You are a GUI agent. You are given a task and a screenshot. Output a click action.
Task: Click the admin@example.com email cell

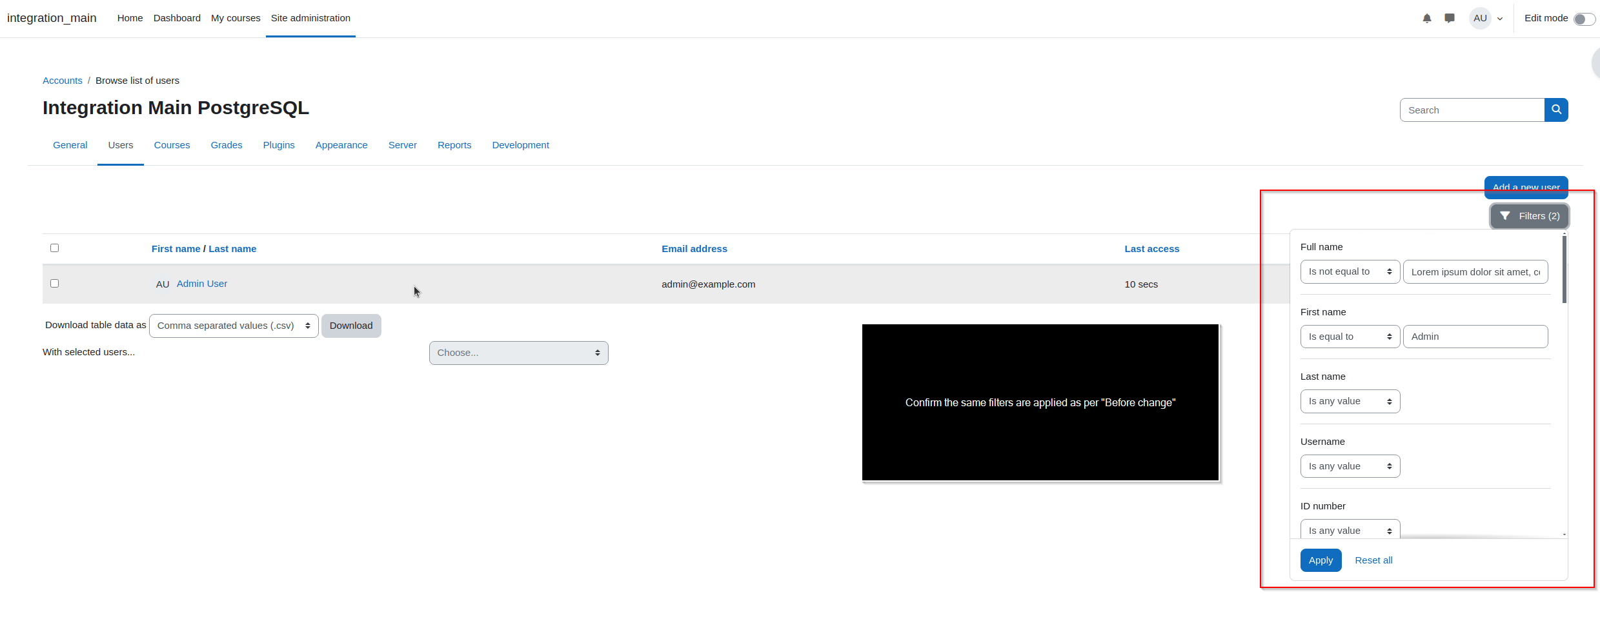coord(708,284)
